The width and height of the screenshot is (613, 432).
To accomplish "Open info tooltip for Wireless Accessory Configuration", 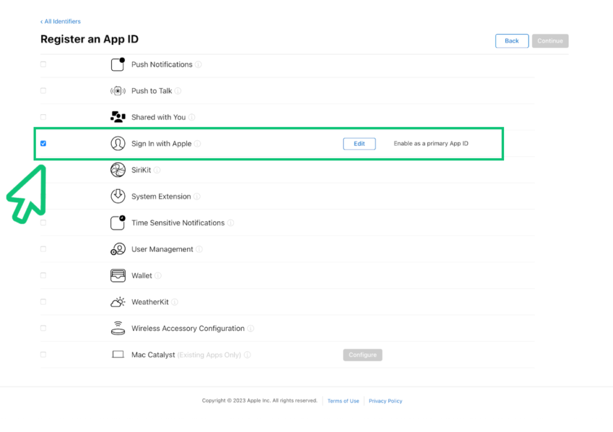I will [251, 328].
